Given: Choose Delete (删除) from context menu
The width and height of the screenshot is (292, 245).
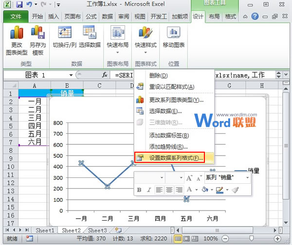Looking at the screenshot, I should (x=174, y=75).
